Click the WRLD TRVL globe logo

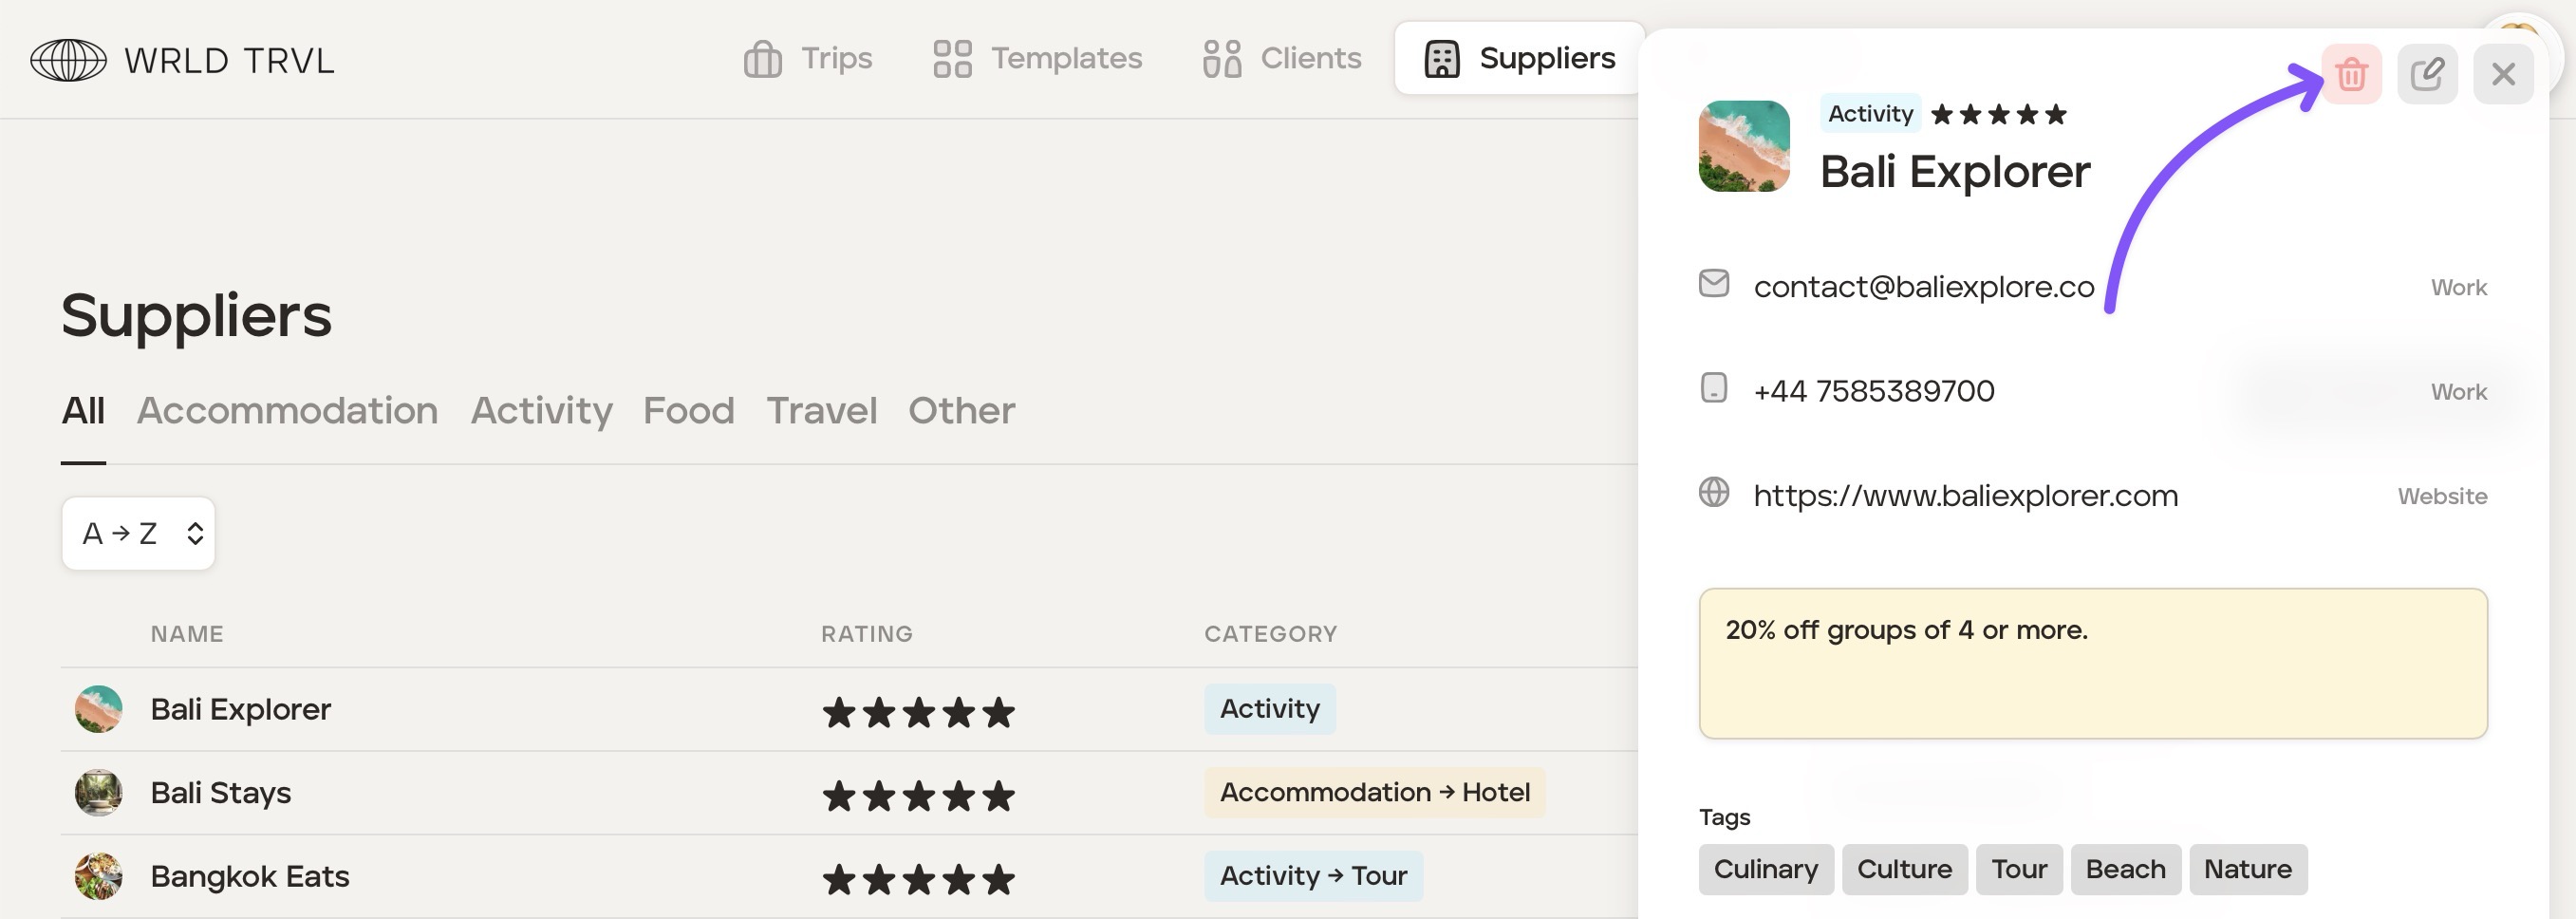tap(68, 60)
